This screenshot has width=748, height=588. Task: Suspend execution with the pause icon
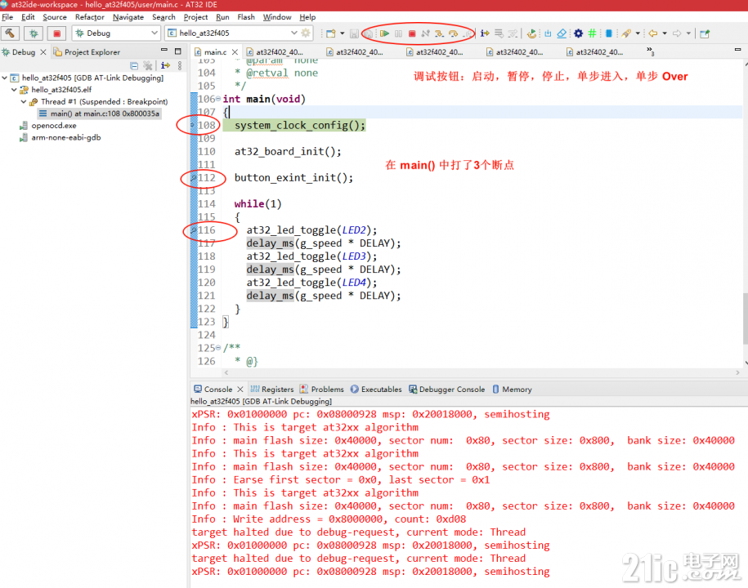point(398,33)
